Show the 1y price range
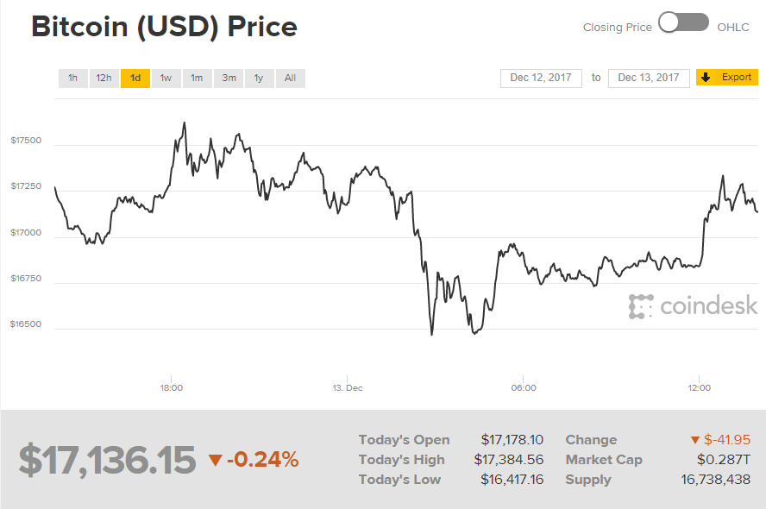This screenshot has width=766, height=509. pyautogui.click(x=259, y=79)
